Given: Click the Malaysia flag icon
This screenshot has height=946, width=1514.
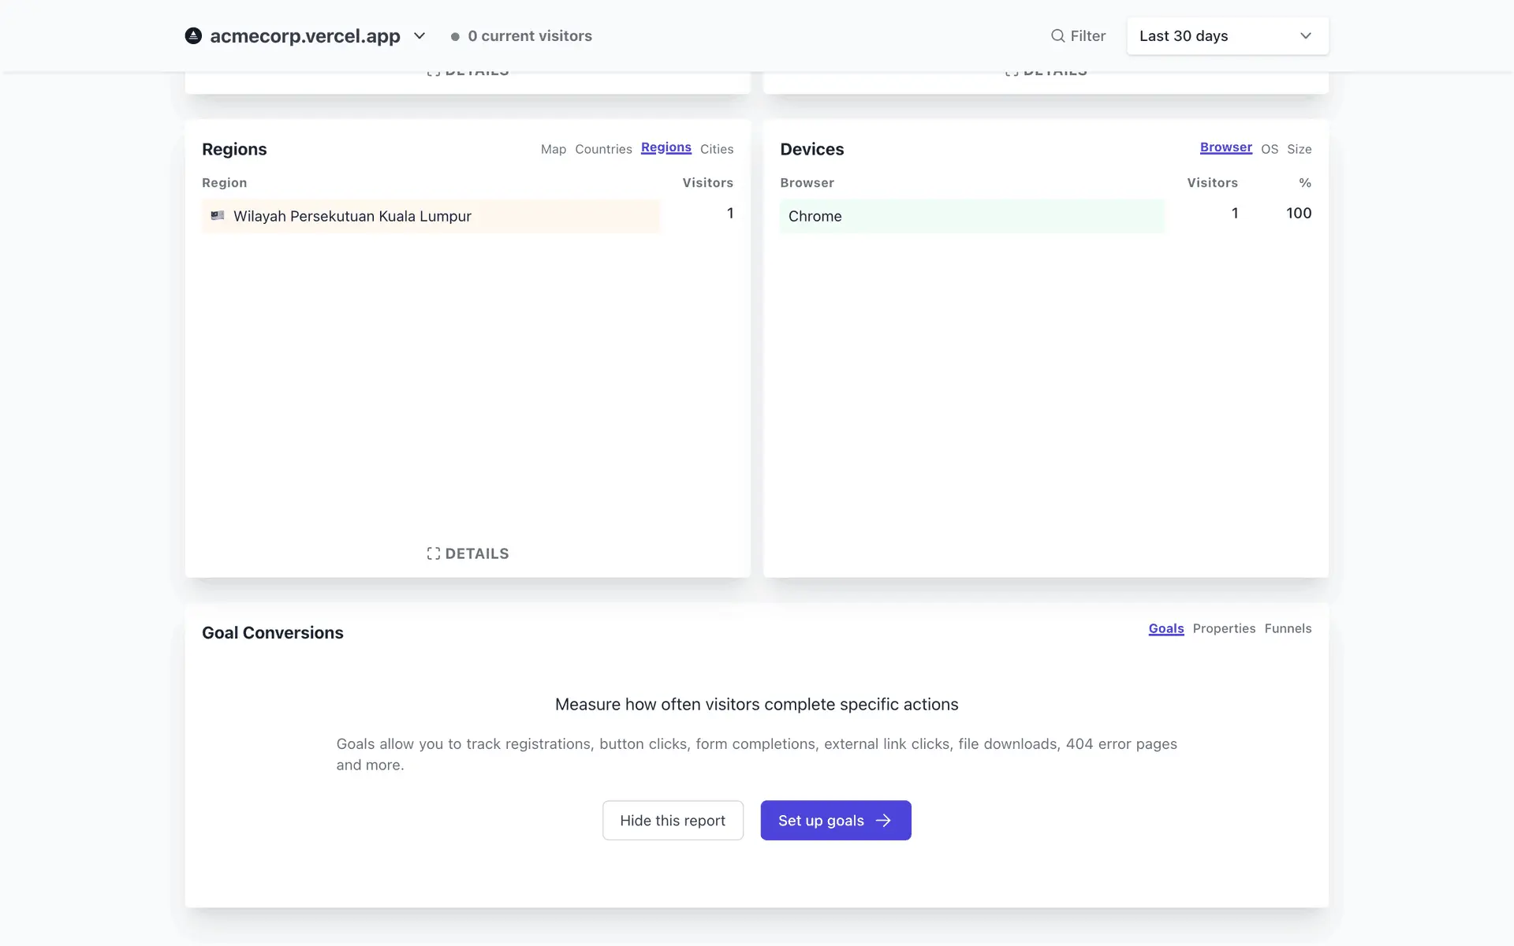Looking at the screenshot, I should coord(218,215).
